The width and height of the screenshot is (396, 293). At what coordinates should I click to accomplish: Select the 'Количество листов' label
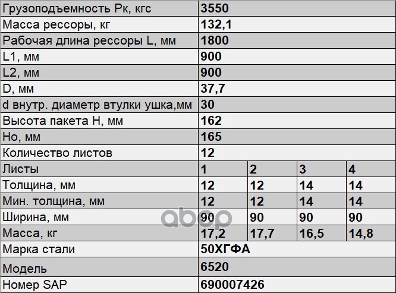pos(57,153)
